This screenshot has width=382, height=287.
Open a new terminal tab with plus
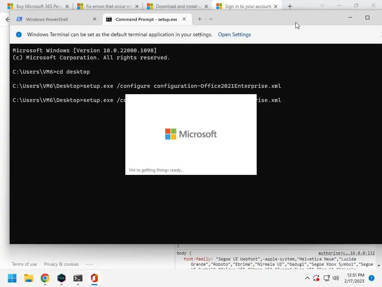pyautogui.click(x=200, y=19)
